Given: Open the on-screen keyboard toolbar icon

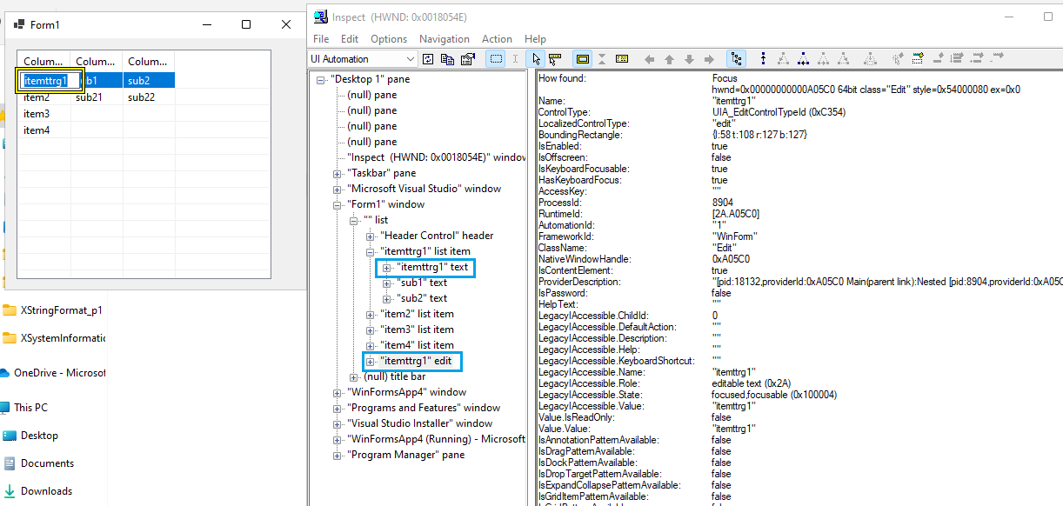Looking at the screenshot, I should point(621,57).
